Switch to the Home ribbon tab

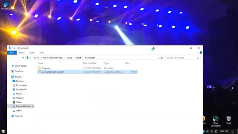coord(22,53)
